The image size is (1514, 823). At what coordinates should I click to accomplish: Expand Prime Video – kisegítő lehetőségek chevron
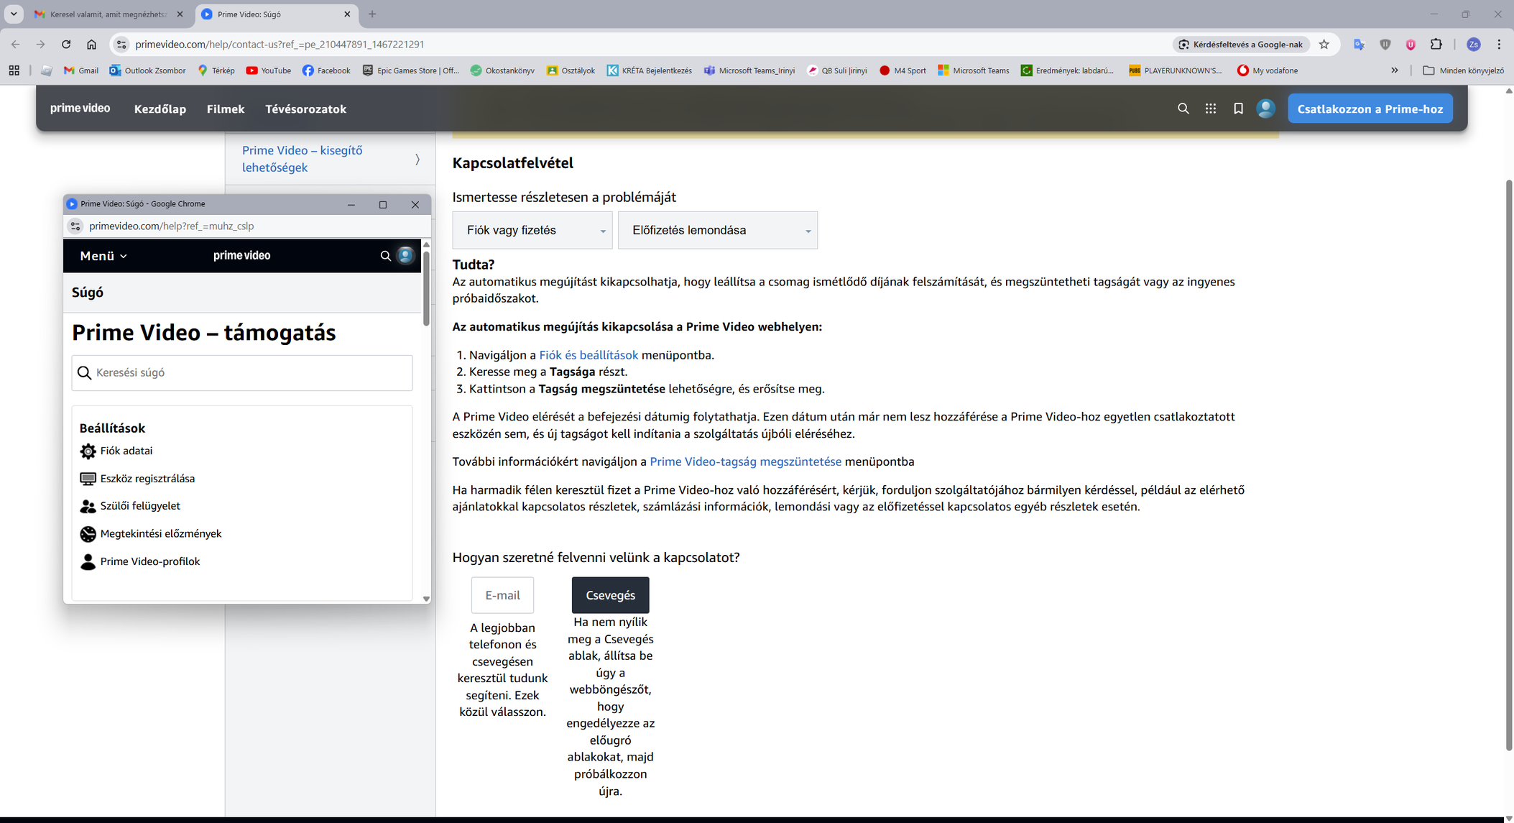pyautogui.click(x=417, y=159)
